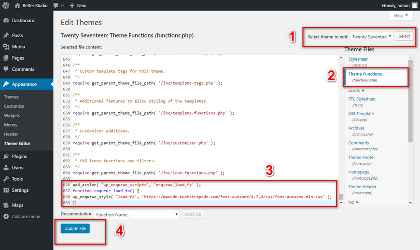Click the Theme Files scrollbar down arrow
This screenshot has height=250, width=420.
click(410, 203)
